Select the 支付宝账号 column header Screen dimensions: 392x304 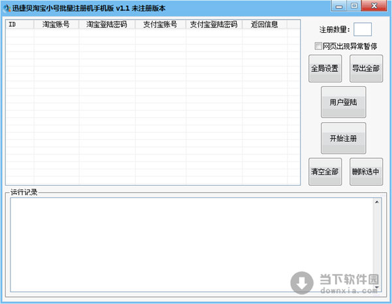[161, 24]
